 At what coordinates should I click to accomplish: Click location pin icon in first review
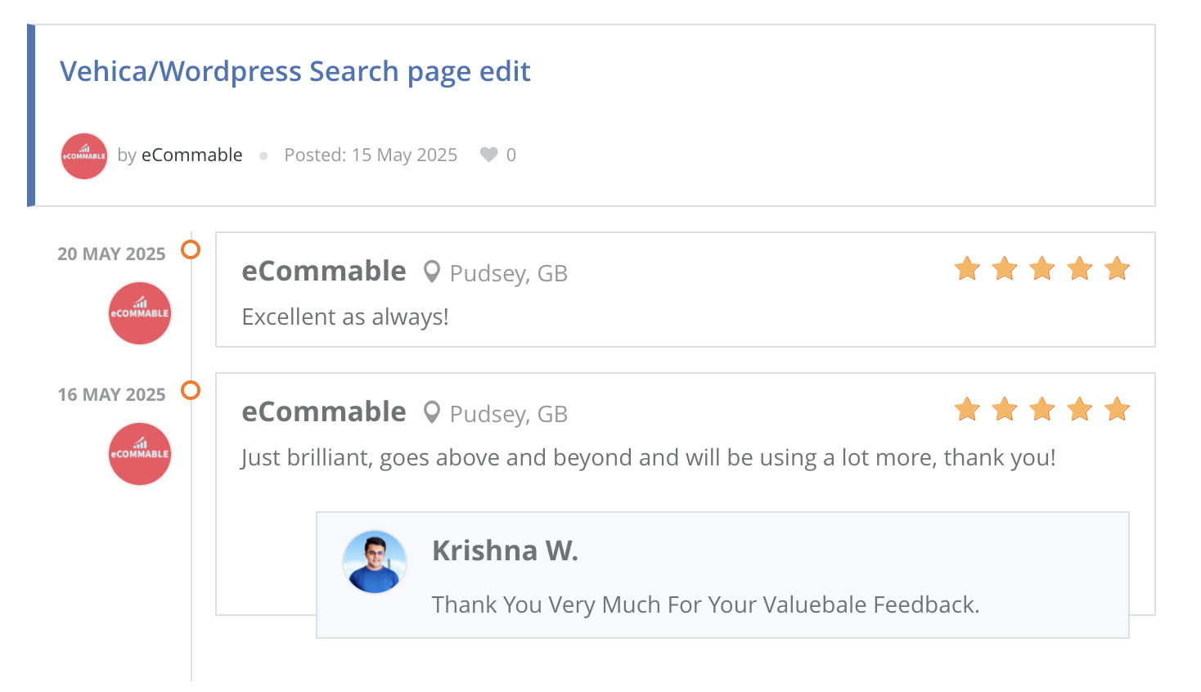pyautogui.click(x=432, y=272)
